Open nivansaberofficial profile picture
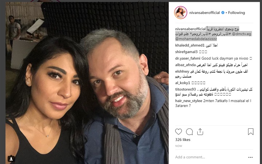This screenshot has width=262, height=164. (x=180, y=12)
